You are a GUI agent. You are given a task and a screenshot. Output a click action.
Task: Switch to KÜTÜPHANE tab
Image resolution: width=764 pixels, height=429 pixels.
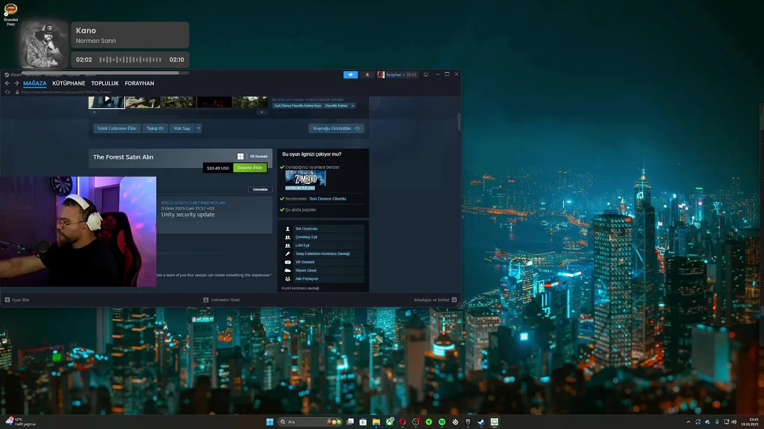pos(69,83)
